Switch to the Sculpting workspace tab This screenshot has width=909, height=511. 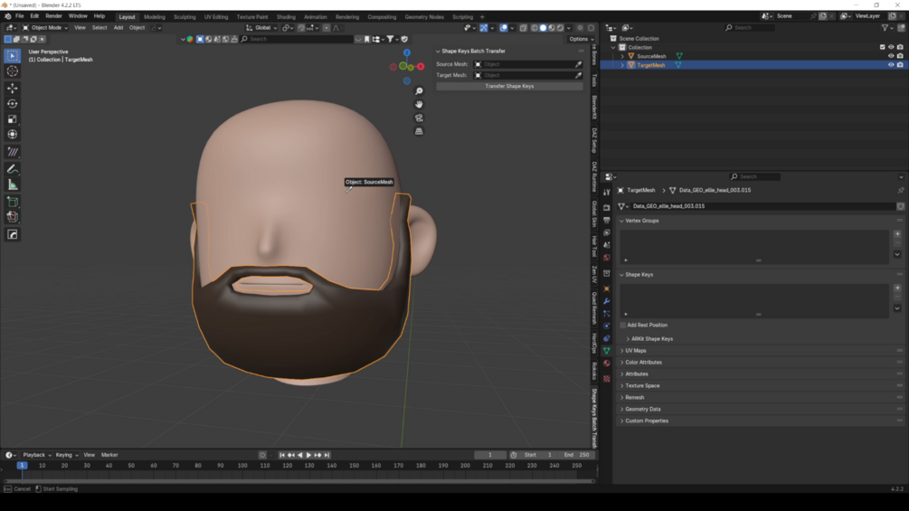click(x=185, y=16)
